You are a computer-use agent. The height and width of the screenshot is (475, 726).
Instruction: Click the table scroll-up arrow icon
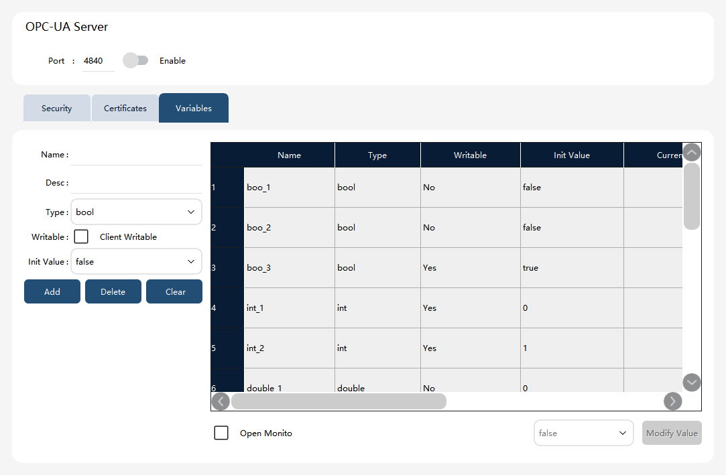tap(691, 153)
